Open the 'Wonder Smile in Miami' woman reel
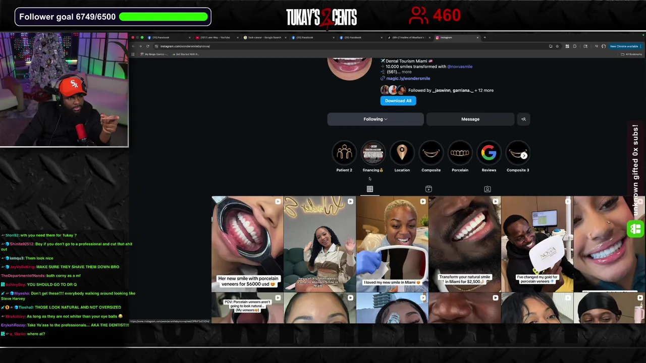Screen dimensions: 646x363 (319, 245)
